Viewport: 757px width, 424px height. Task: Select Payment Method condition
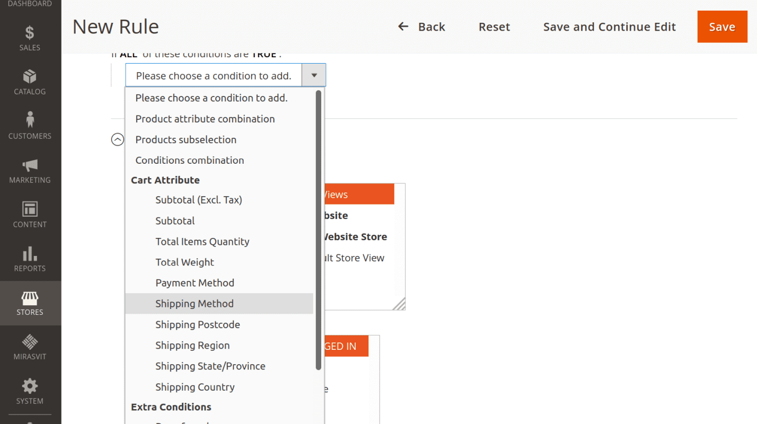coord(219,282)
